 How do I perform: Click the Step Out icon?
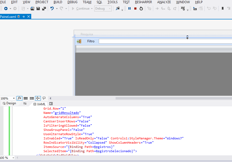pyautogui.click(x=175, y=9)
